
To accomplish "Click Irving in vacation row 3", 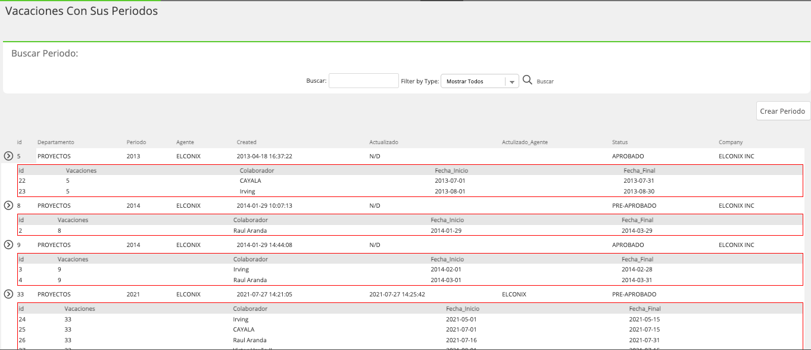I will 241,269.
